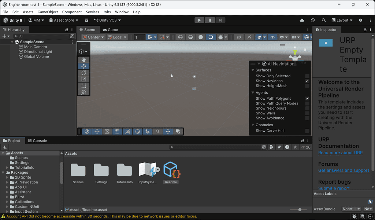Open the MM account dropdown
Viewport: 375px width, 220px height.
pyautogui.click(x=36, y=20)
